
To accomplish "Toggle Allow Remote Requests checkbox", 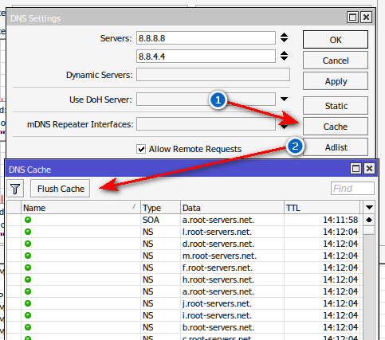I will coord(141,149).
